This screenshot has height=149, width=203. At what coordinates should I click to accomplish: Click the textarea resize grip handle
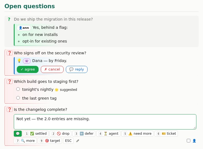point(194,128)
